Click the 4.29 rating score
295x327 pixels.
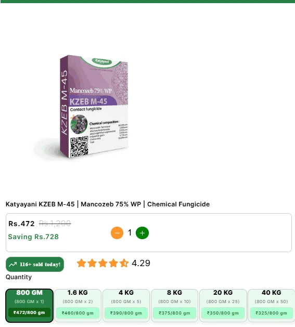[x=141, y=263]
